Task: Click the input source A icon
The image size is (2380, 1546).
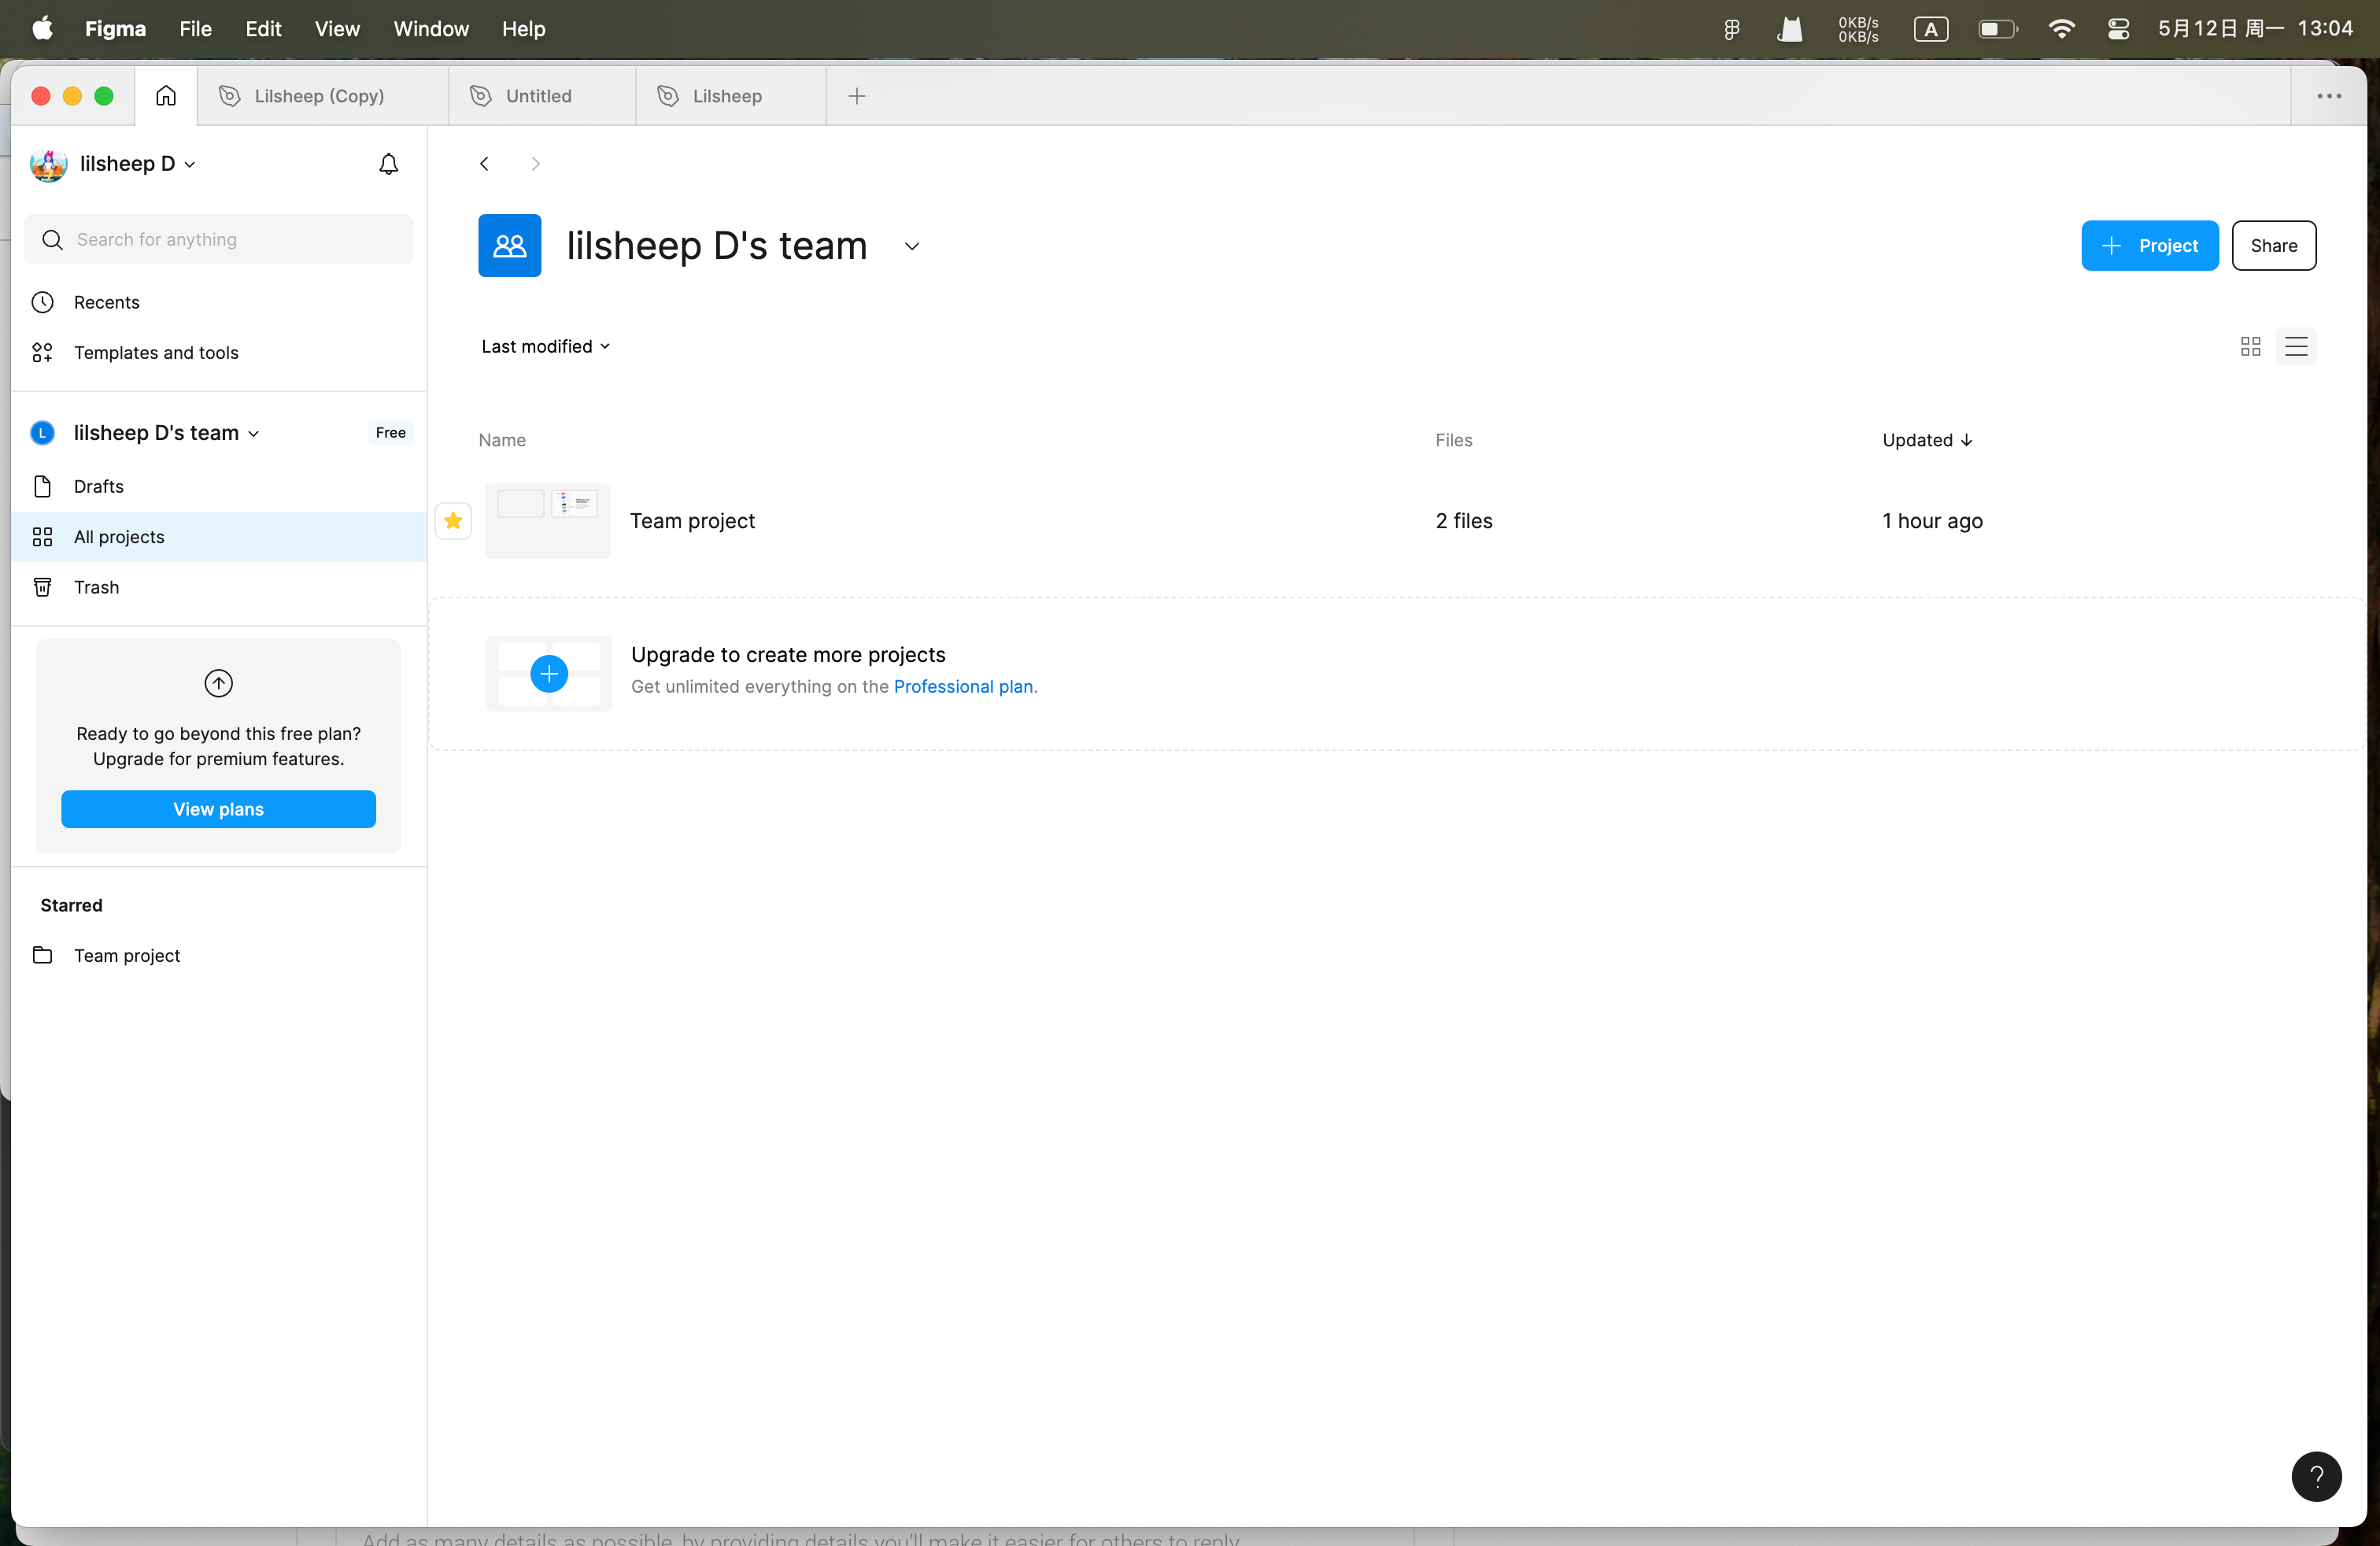Action: pyautogui.click(x=1931, y=29)
